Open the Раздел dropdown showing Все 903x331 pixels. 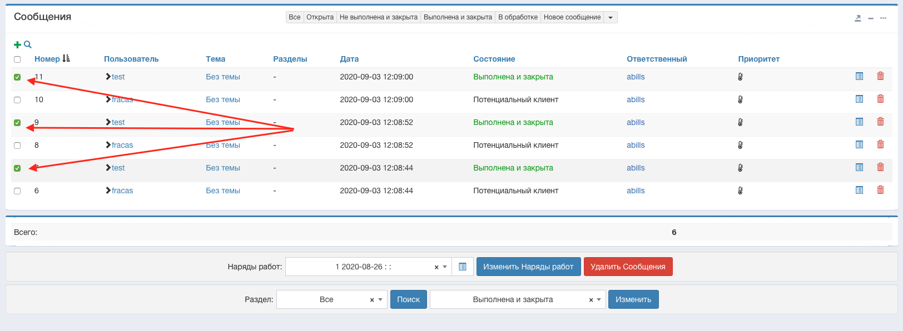(380, 300)
